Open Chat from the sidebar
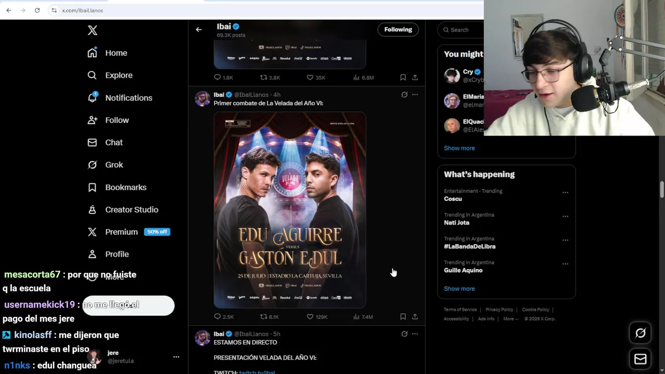 (105, 142)
